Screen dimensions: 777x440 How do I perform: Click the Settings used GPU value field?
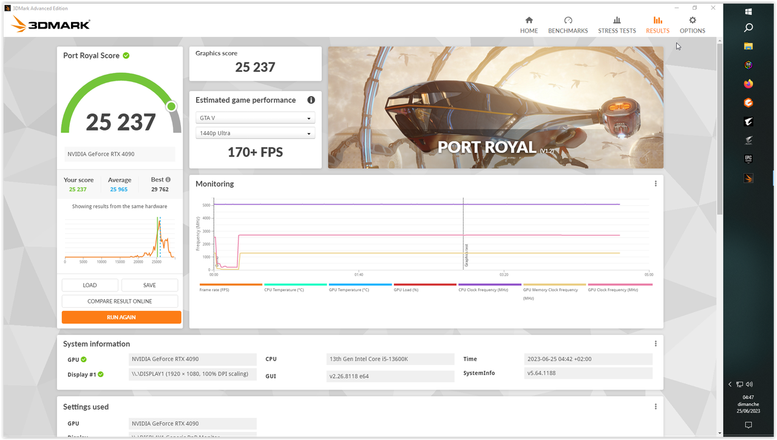tap(193, 424)
